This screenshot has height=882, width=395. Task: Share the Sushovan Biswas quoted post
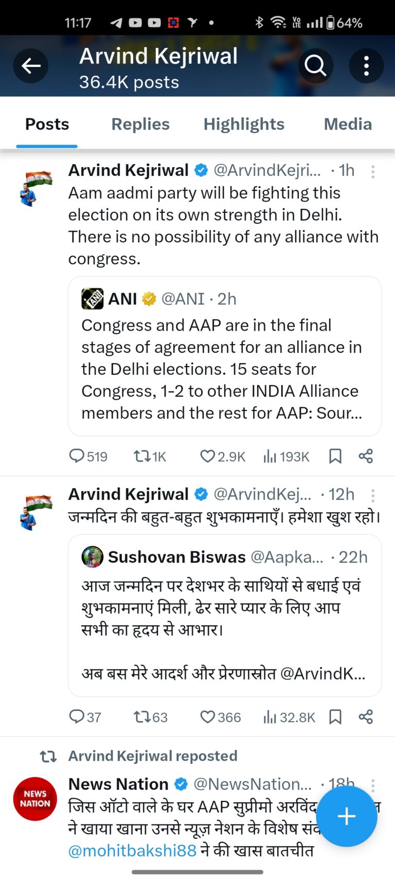(365, 716)
